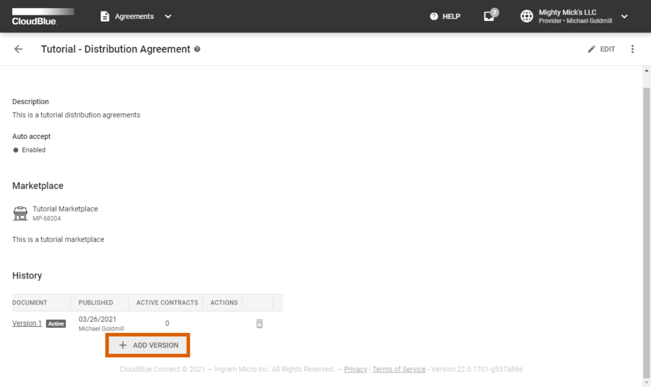The height and width of the screenshot is (387, 651).
Task: Click the Active badge next to Version 1
Action: (56, 323)
